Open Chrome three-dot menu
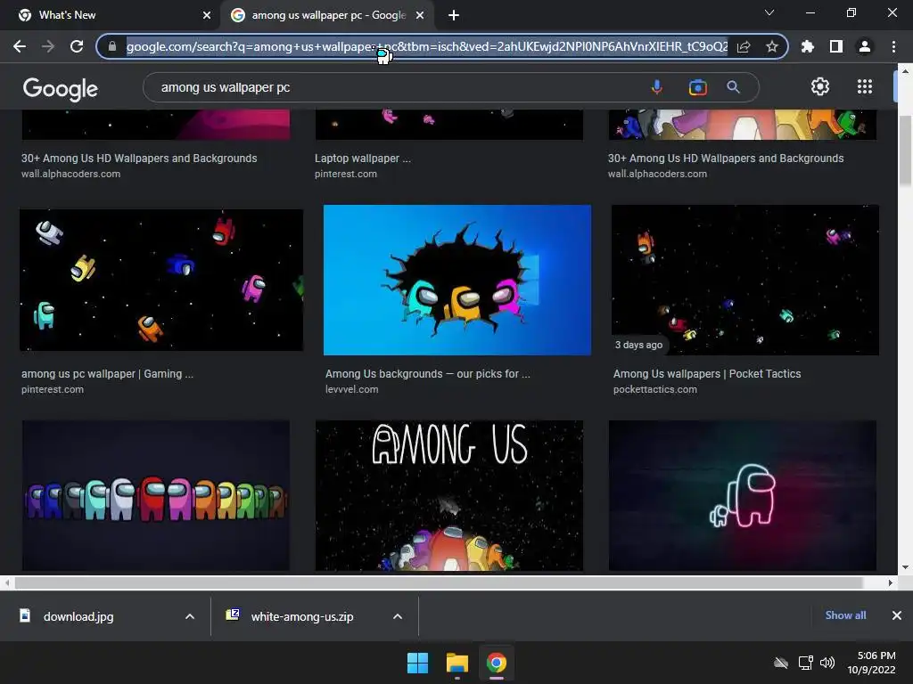 893,46
